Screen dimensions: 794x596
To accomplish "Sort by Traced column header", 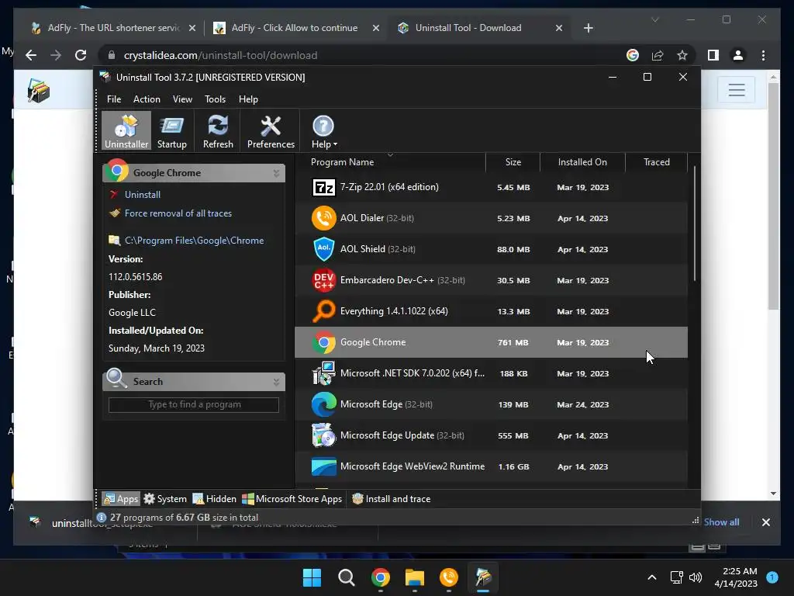I will pos(656,162).
